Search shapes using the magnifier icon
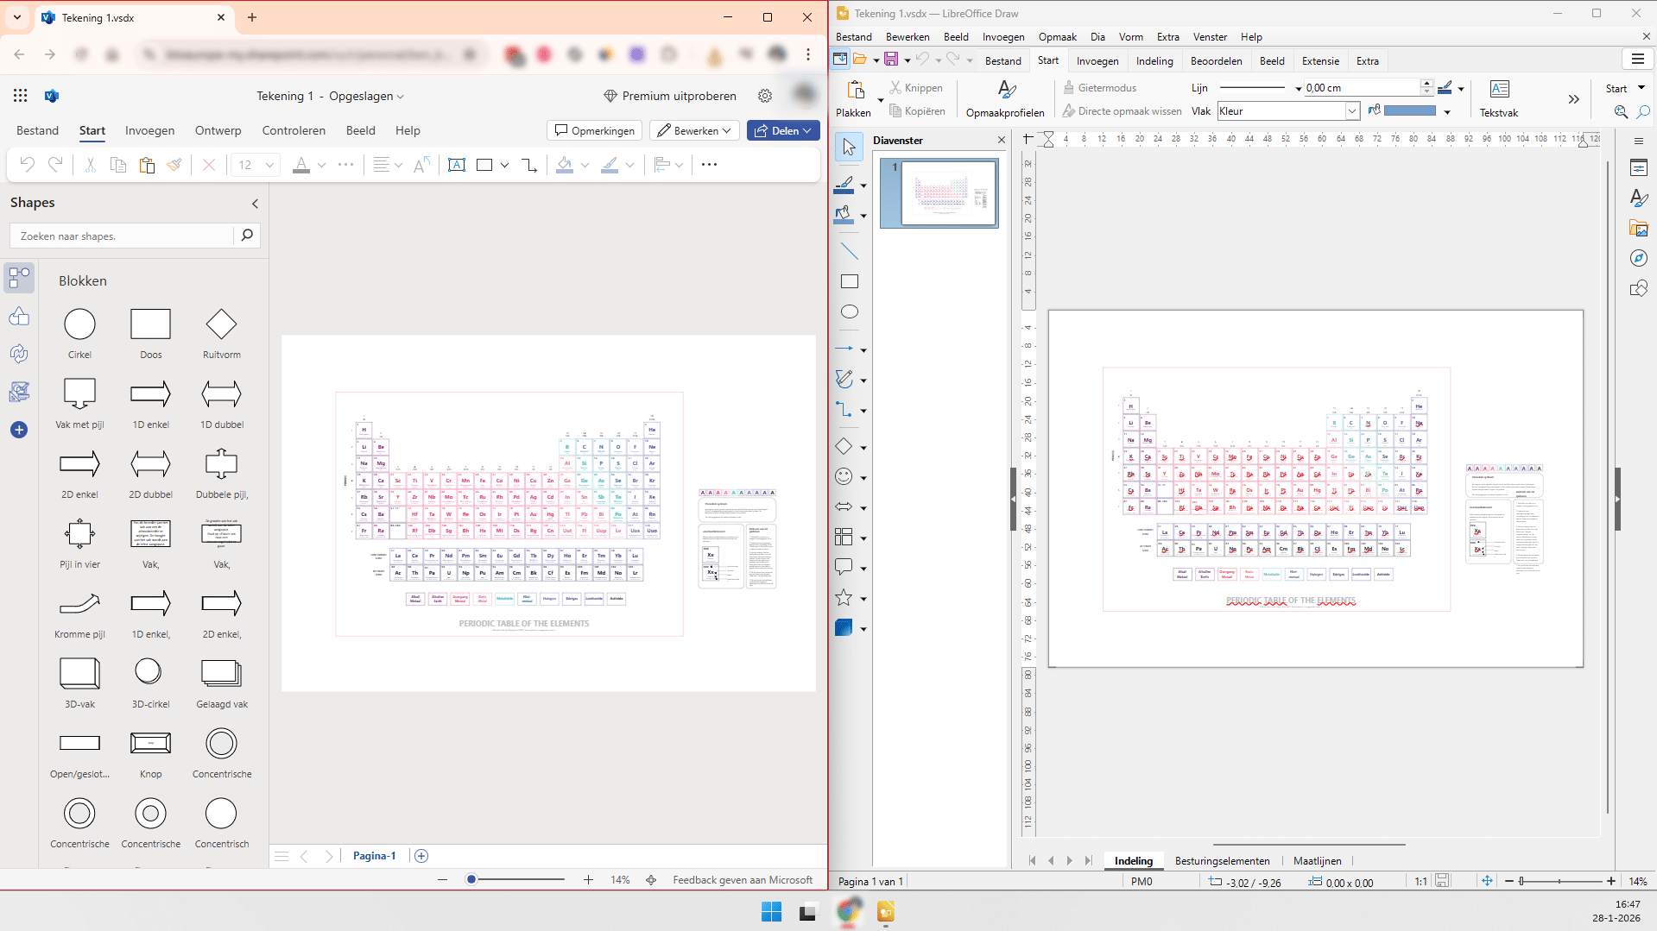1657x931 pixels. (247, 236)
